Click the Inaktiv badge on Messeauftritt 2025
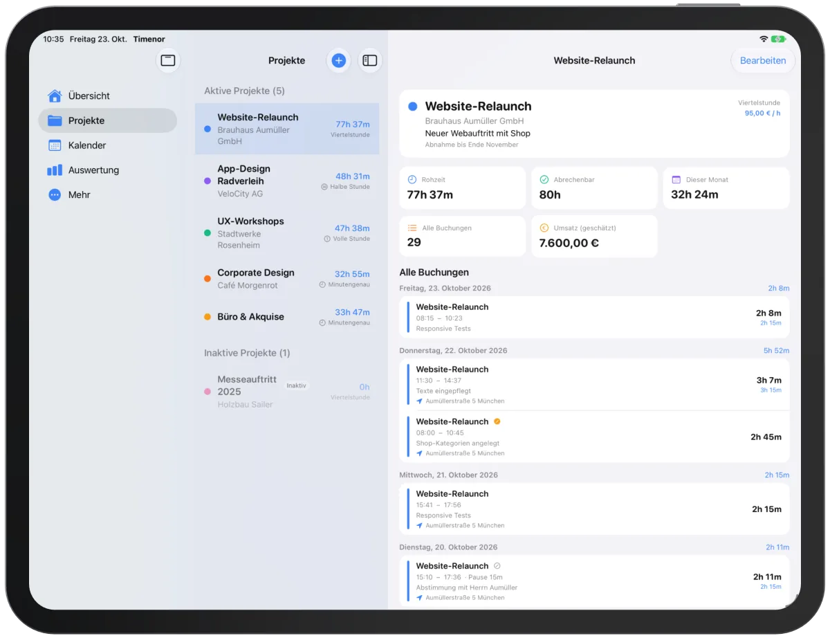This screenshot has width=830, height=638. coord(296,385)
